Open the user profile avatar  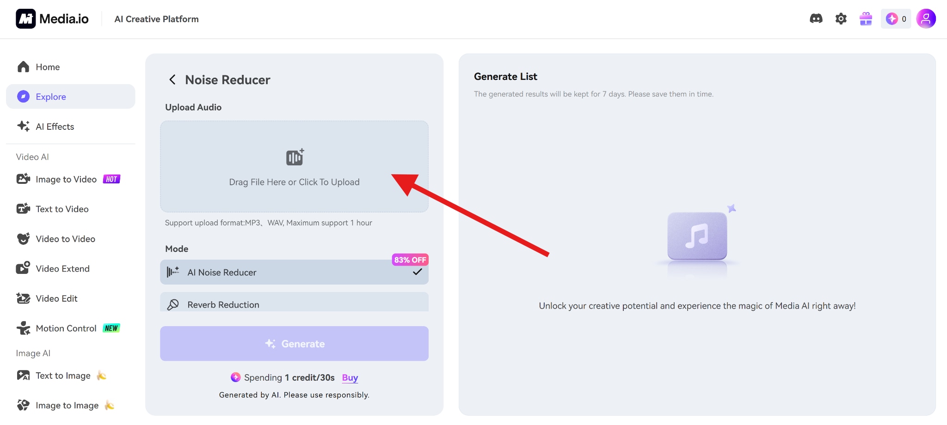[926, 19]
